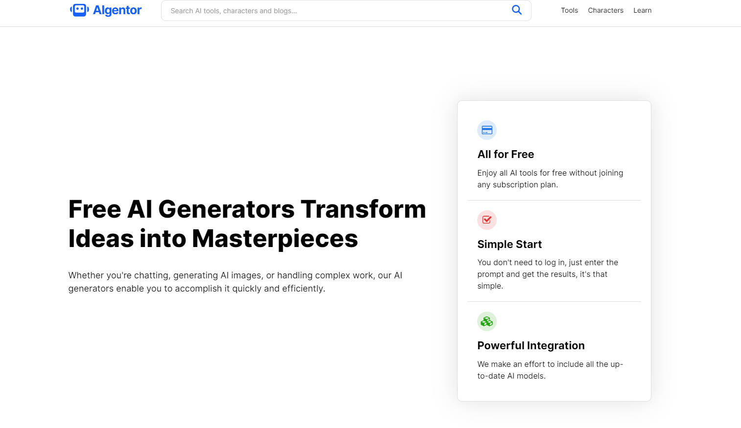741x428 pixels.
Task: Click the no login needed description text
Action: pyautogui.click(x=547, y=274)
